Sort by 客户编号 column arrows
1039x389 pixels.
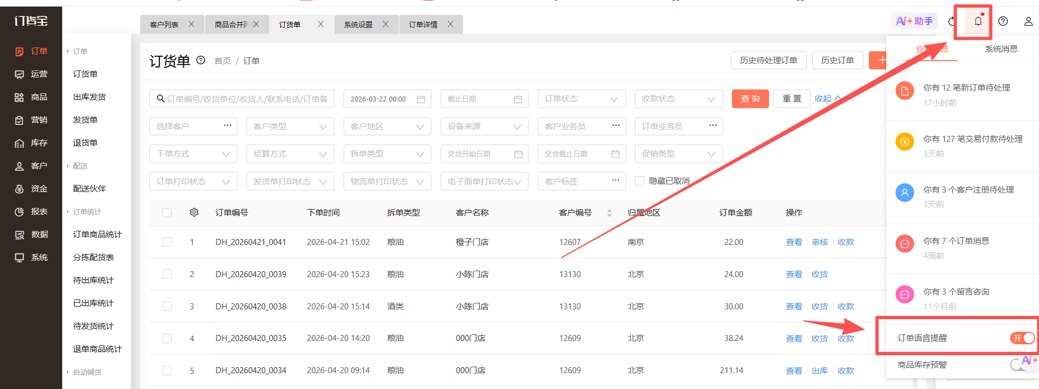tap(609, 213)
